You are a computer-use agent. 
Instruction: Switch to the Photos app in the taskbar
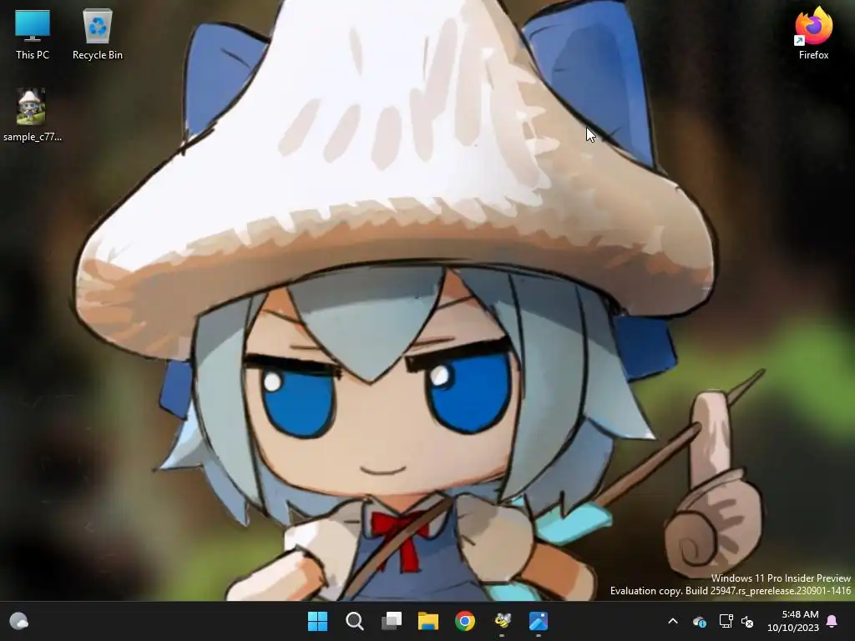coord(539,621)
